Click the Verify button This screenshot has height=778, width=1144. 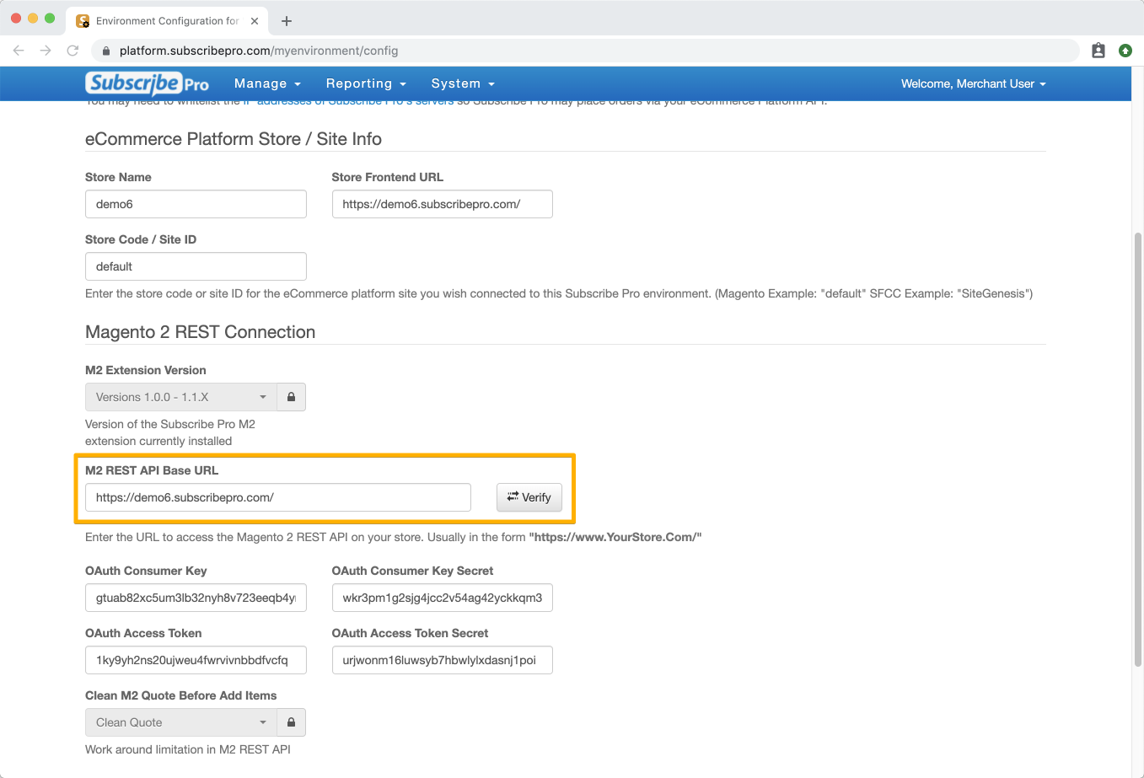tap(529, 497)
